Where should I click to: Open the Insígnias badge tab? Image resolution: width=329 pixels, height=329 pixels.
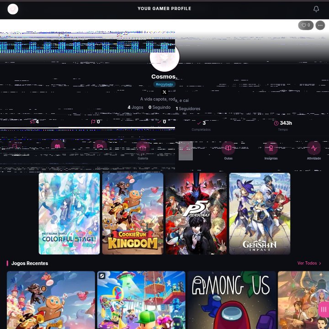(x=271, y=151)
